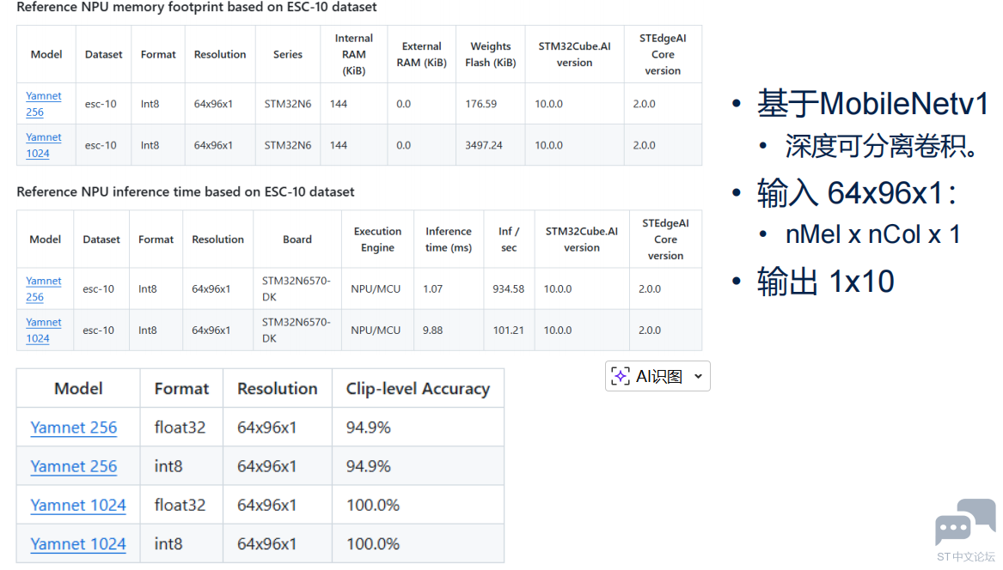Click the inference time value 1.07
This screenshot has height=570, width=1003.
click(x=432, y=288)
